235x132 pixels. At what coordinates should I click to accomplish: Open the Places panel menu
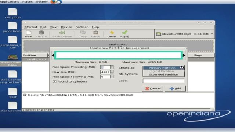(x=28, y=1)
